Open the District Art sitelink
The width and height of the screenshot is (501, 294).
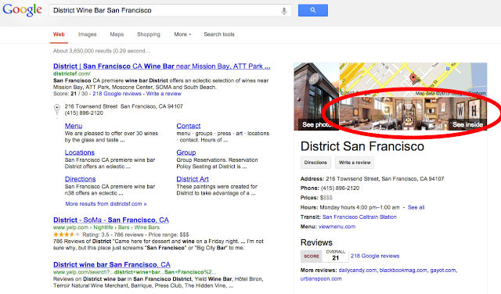pyautogui.click(x=193, y=179)
